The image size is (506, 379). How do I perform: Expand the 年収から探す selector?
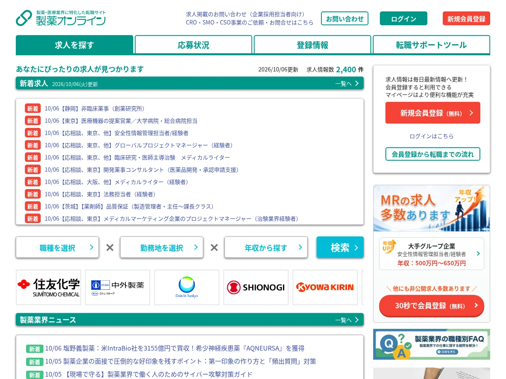coord(266,248)
